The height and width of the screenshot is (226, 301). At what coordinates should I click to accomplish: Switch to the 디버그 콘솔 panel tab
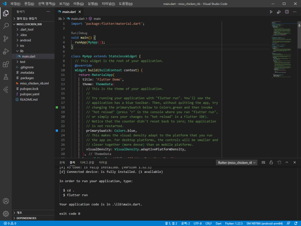point(87,163)
